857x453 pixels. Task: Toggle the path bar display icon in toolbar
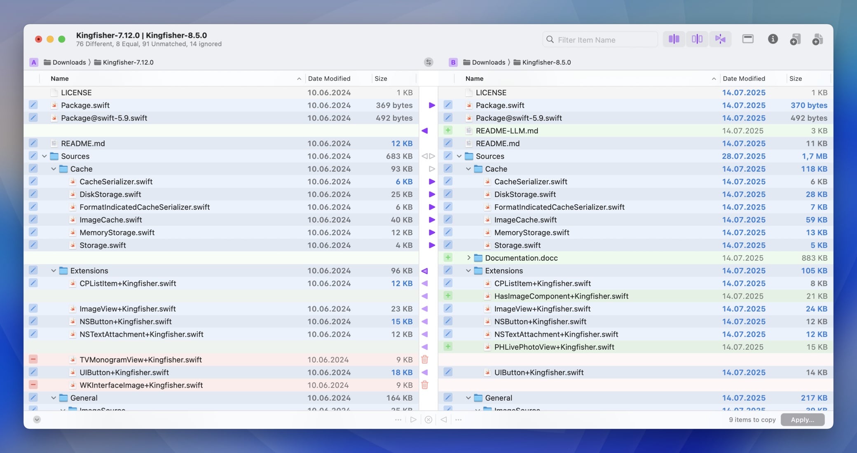[748, 39]
